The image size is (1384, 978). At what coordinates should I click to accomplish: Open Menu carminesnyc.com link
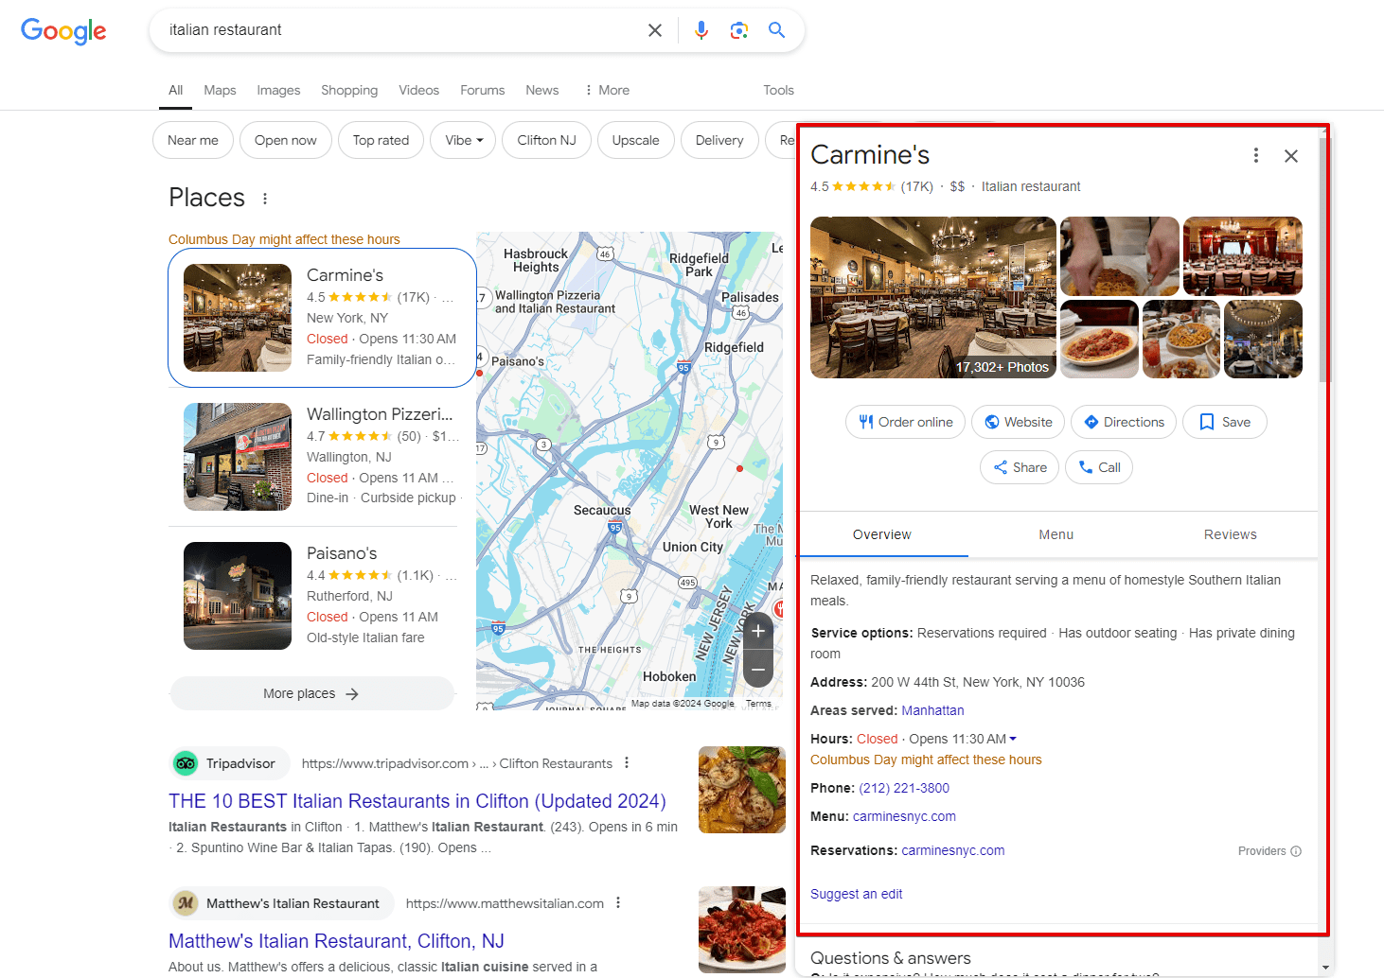coord(904,816)
